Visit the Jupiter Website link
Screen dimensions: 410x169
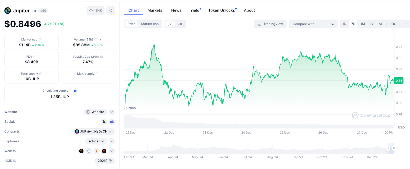click(96, 112)
